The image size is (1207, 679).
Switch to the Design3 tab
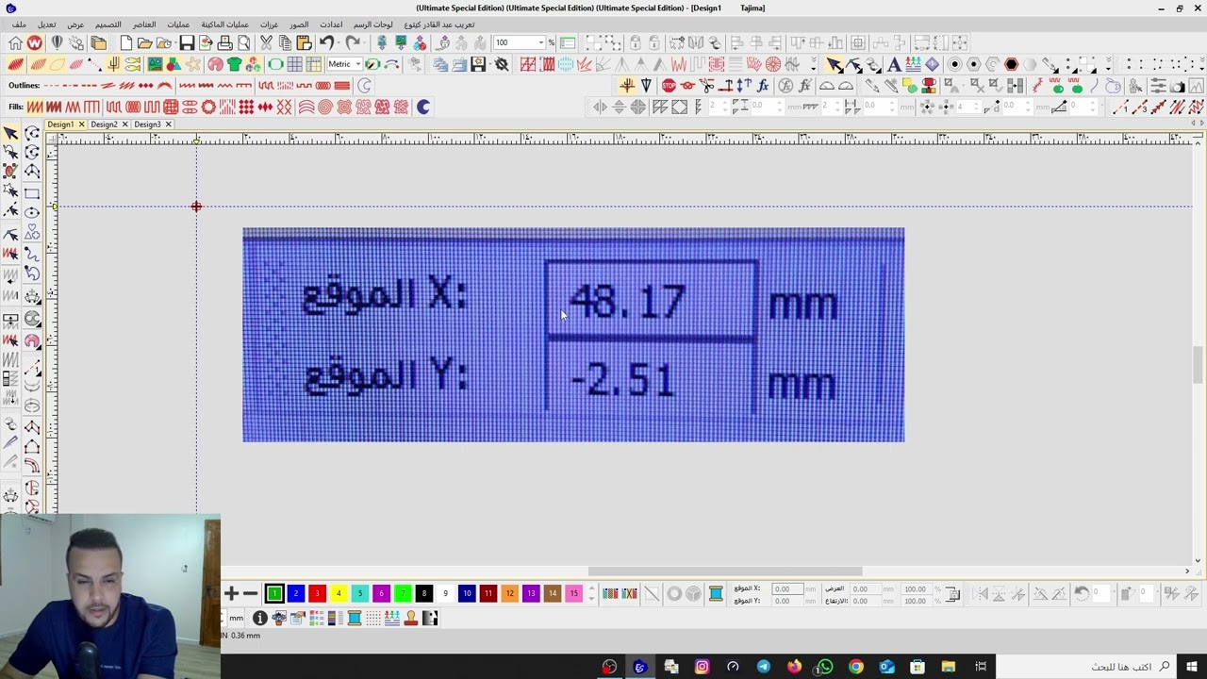click(147, 124)
